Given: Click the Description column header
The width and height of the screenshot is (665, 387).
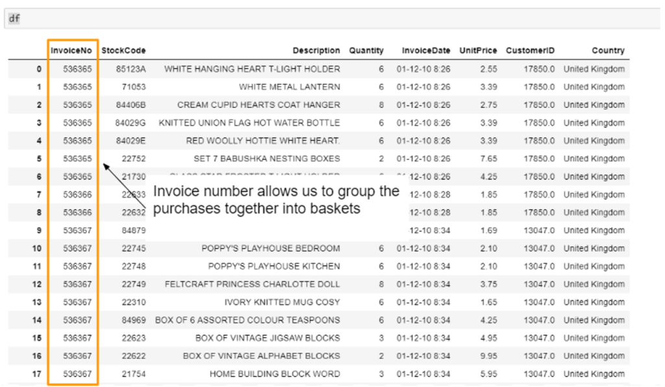Looking at the screenshot, I should [x=316, y=51].
